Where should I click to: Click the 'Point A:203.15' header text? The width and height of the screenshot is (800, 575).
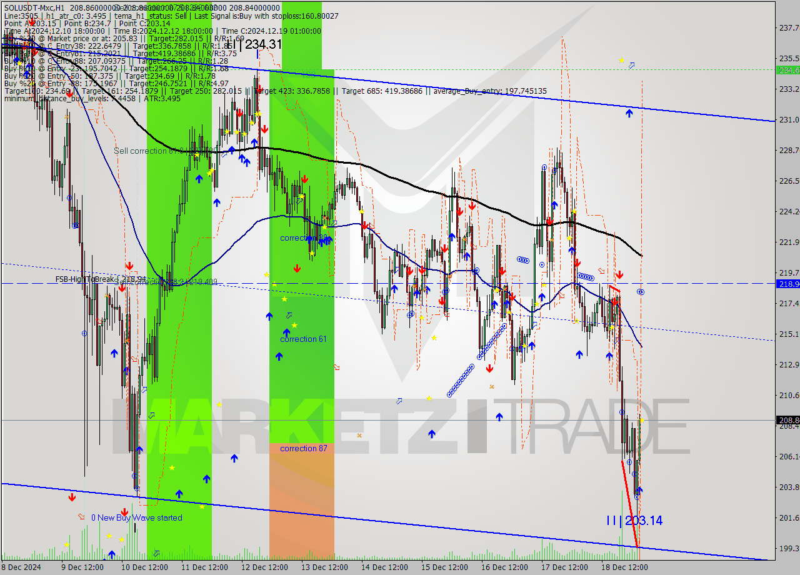tap(29, 24)
